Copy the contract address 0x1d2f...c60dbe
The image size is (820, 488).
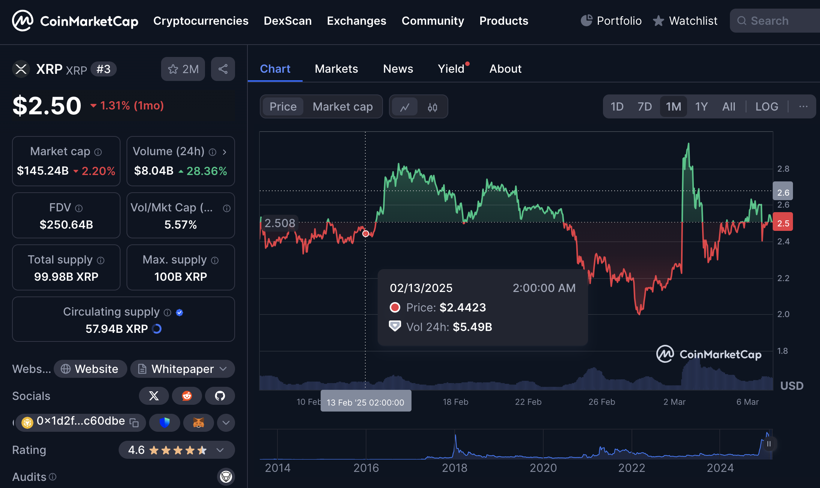pyautogui.click(x=134, y=423)
